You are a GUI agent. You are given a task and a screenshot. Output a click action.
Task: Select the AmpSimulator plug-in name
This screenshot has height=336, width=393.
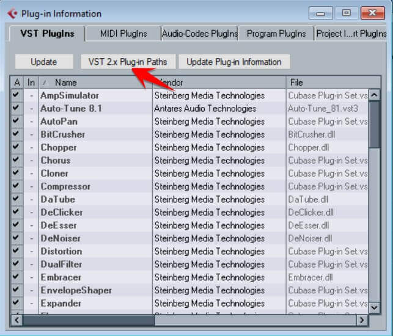(70, 95)
